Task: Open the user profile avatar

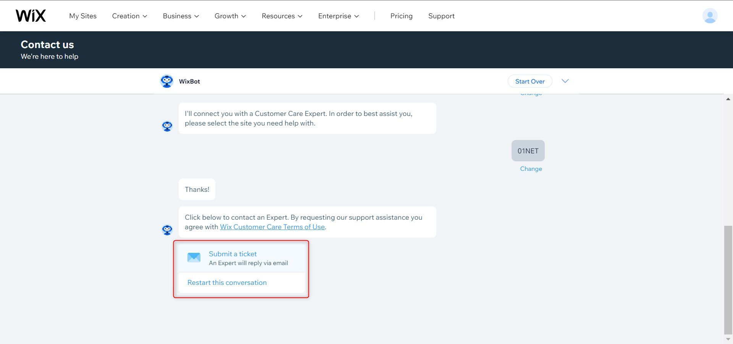Action: 710,16
